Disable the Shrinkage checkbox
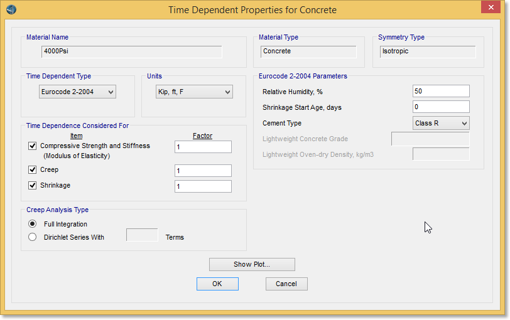The image size is (510, 320). pyautogui.click(x=33, y=186)
